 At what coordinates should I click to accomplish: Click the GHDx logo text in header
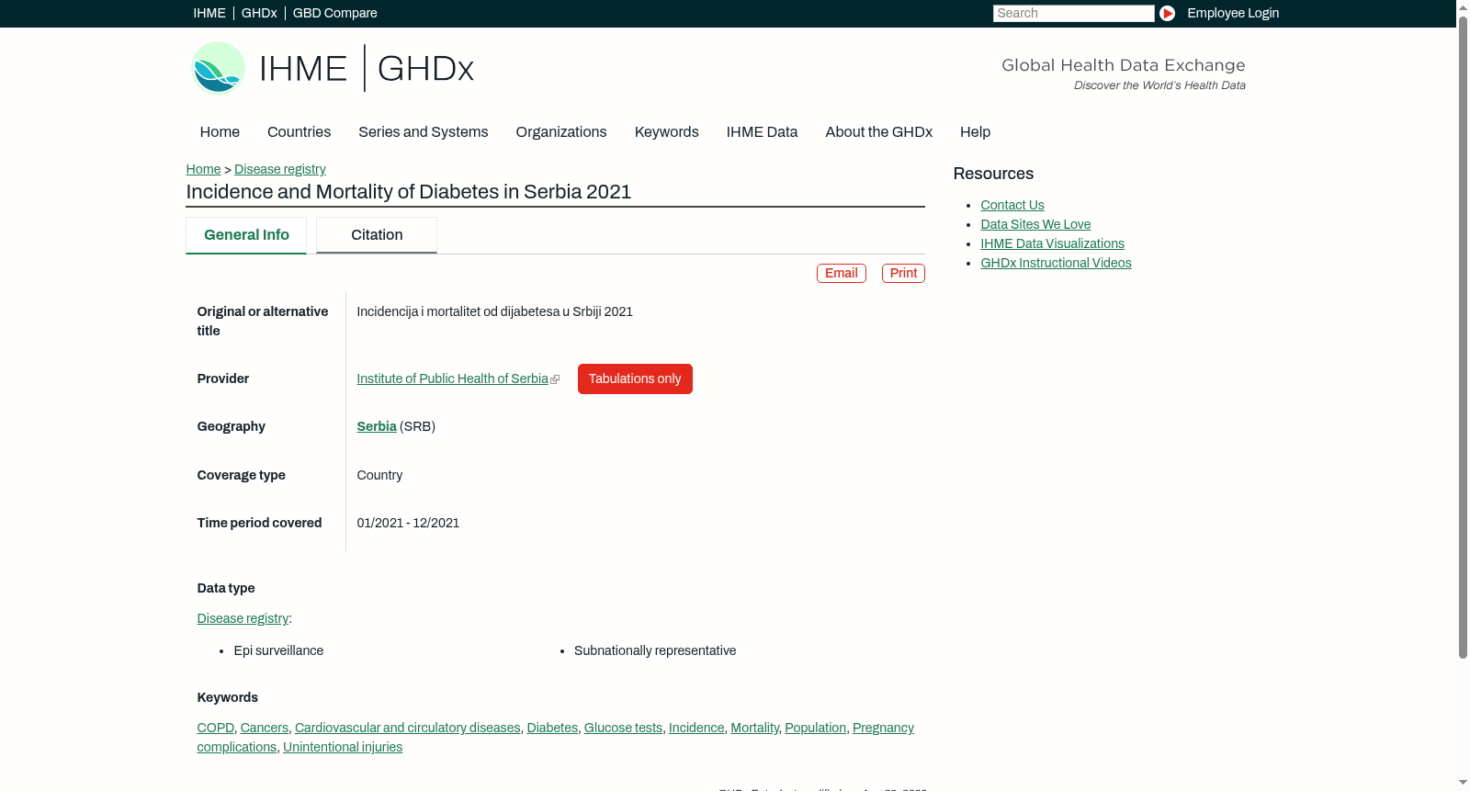[425, 69]
